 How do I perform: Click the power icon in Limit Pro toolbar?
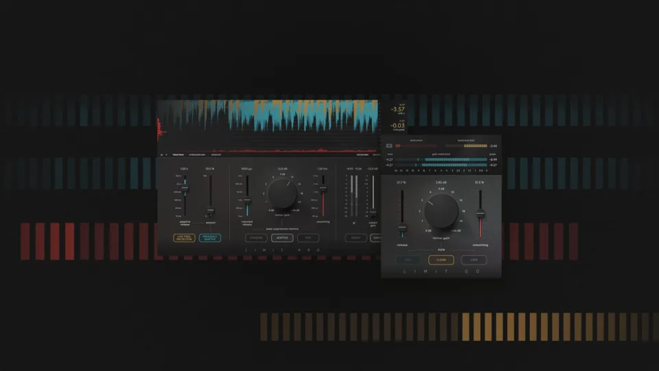click(161, 155)
